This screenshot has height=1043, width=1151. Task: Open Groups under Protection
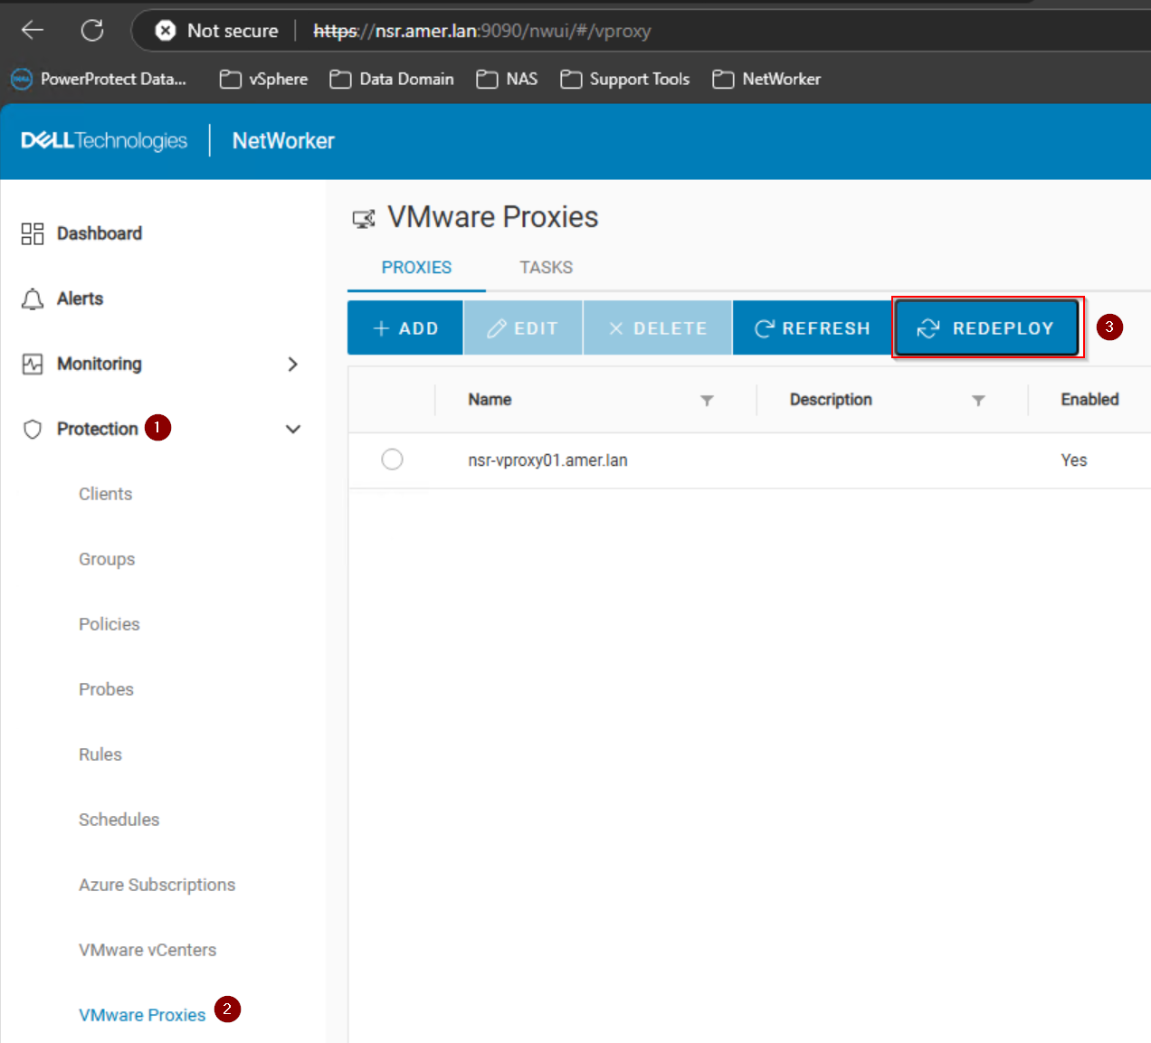point(107,559)
